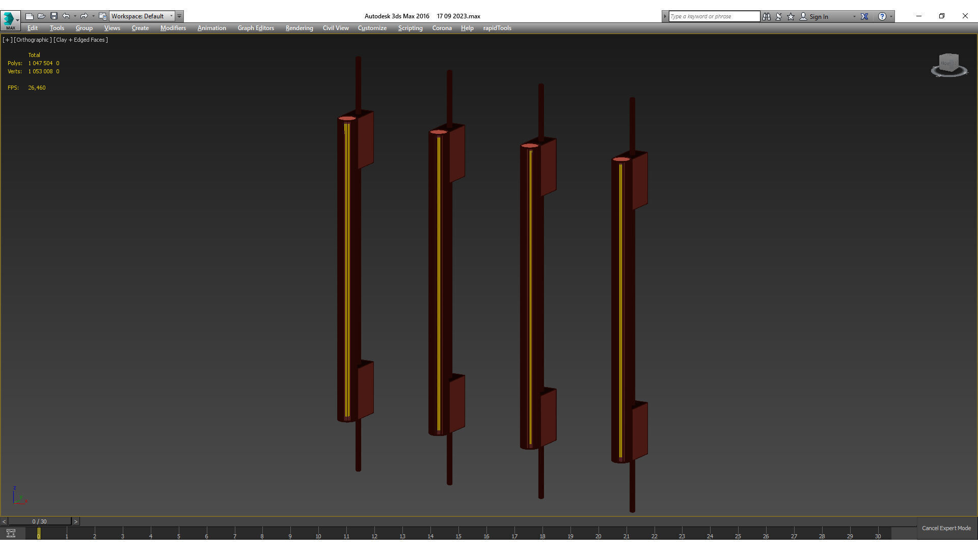Click the Redo arrow icon
The width and height of the screenshot is (978, 550).
pyautogui.click(x=84, y=16)
